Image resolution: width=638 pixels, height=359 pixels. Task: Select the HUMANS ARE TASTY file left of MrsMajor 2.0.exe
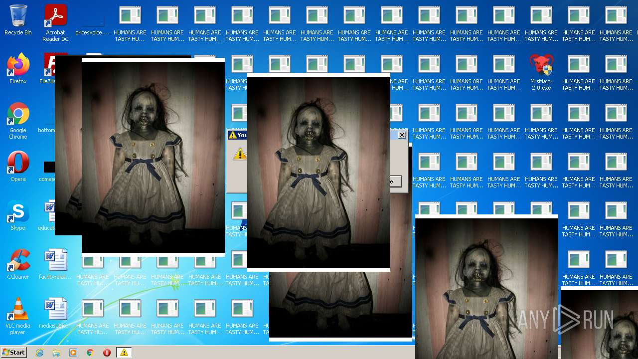[x=504, y=72]
